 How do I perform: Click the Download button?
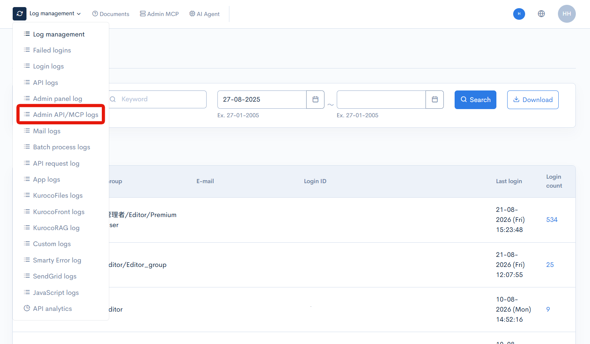[533, 100]
